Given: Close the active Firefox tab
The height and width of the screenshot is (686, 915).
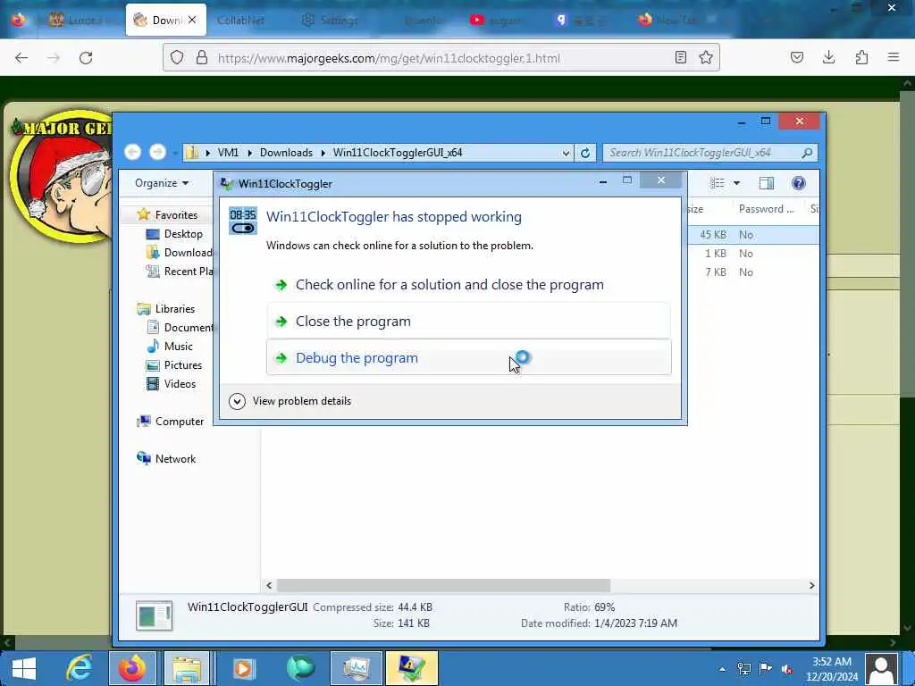Looking at the screenshot, I should click(x=192, y=20).
